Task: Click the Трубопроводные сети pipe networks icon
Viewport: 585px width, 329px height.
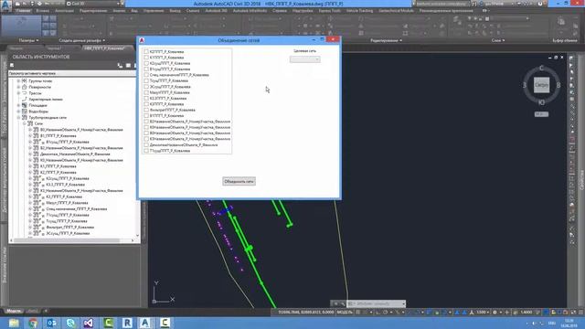Action: [25, 118]
